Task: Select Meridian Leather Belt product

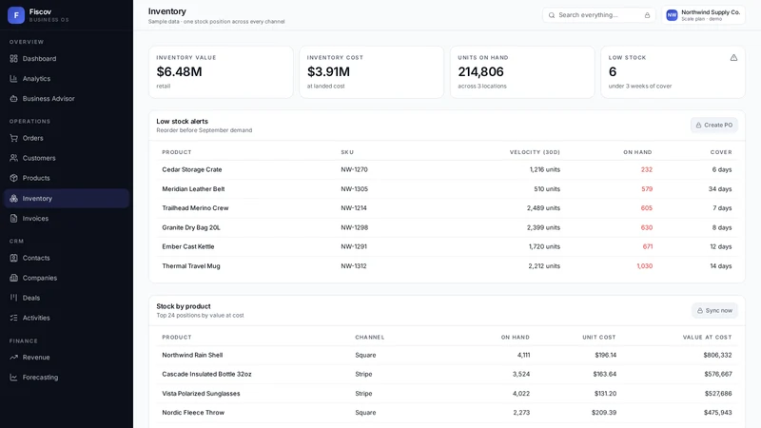Action: (x=193, y=189)
